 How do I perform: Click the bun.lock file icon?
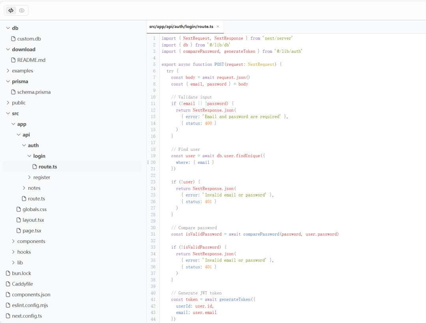(8, 273)
